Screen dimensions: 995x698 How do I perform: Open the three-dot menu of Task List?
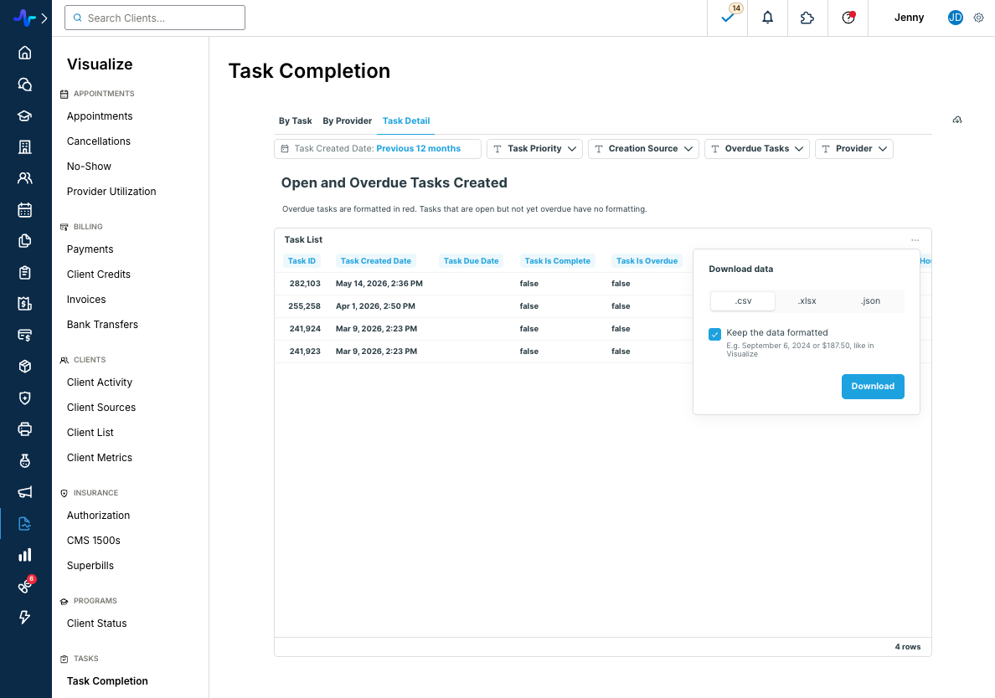tap(915, 240)
